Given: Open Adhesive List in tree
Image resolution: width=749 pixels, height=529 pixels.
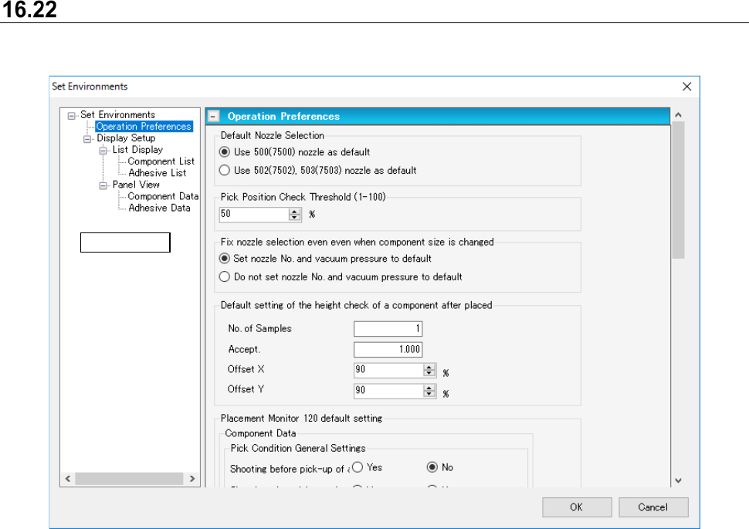Looking at the screenshot, I should point(157,173).
